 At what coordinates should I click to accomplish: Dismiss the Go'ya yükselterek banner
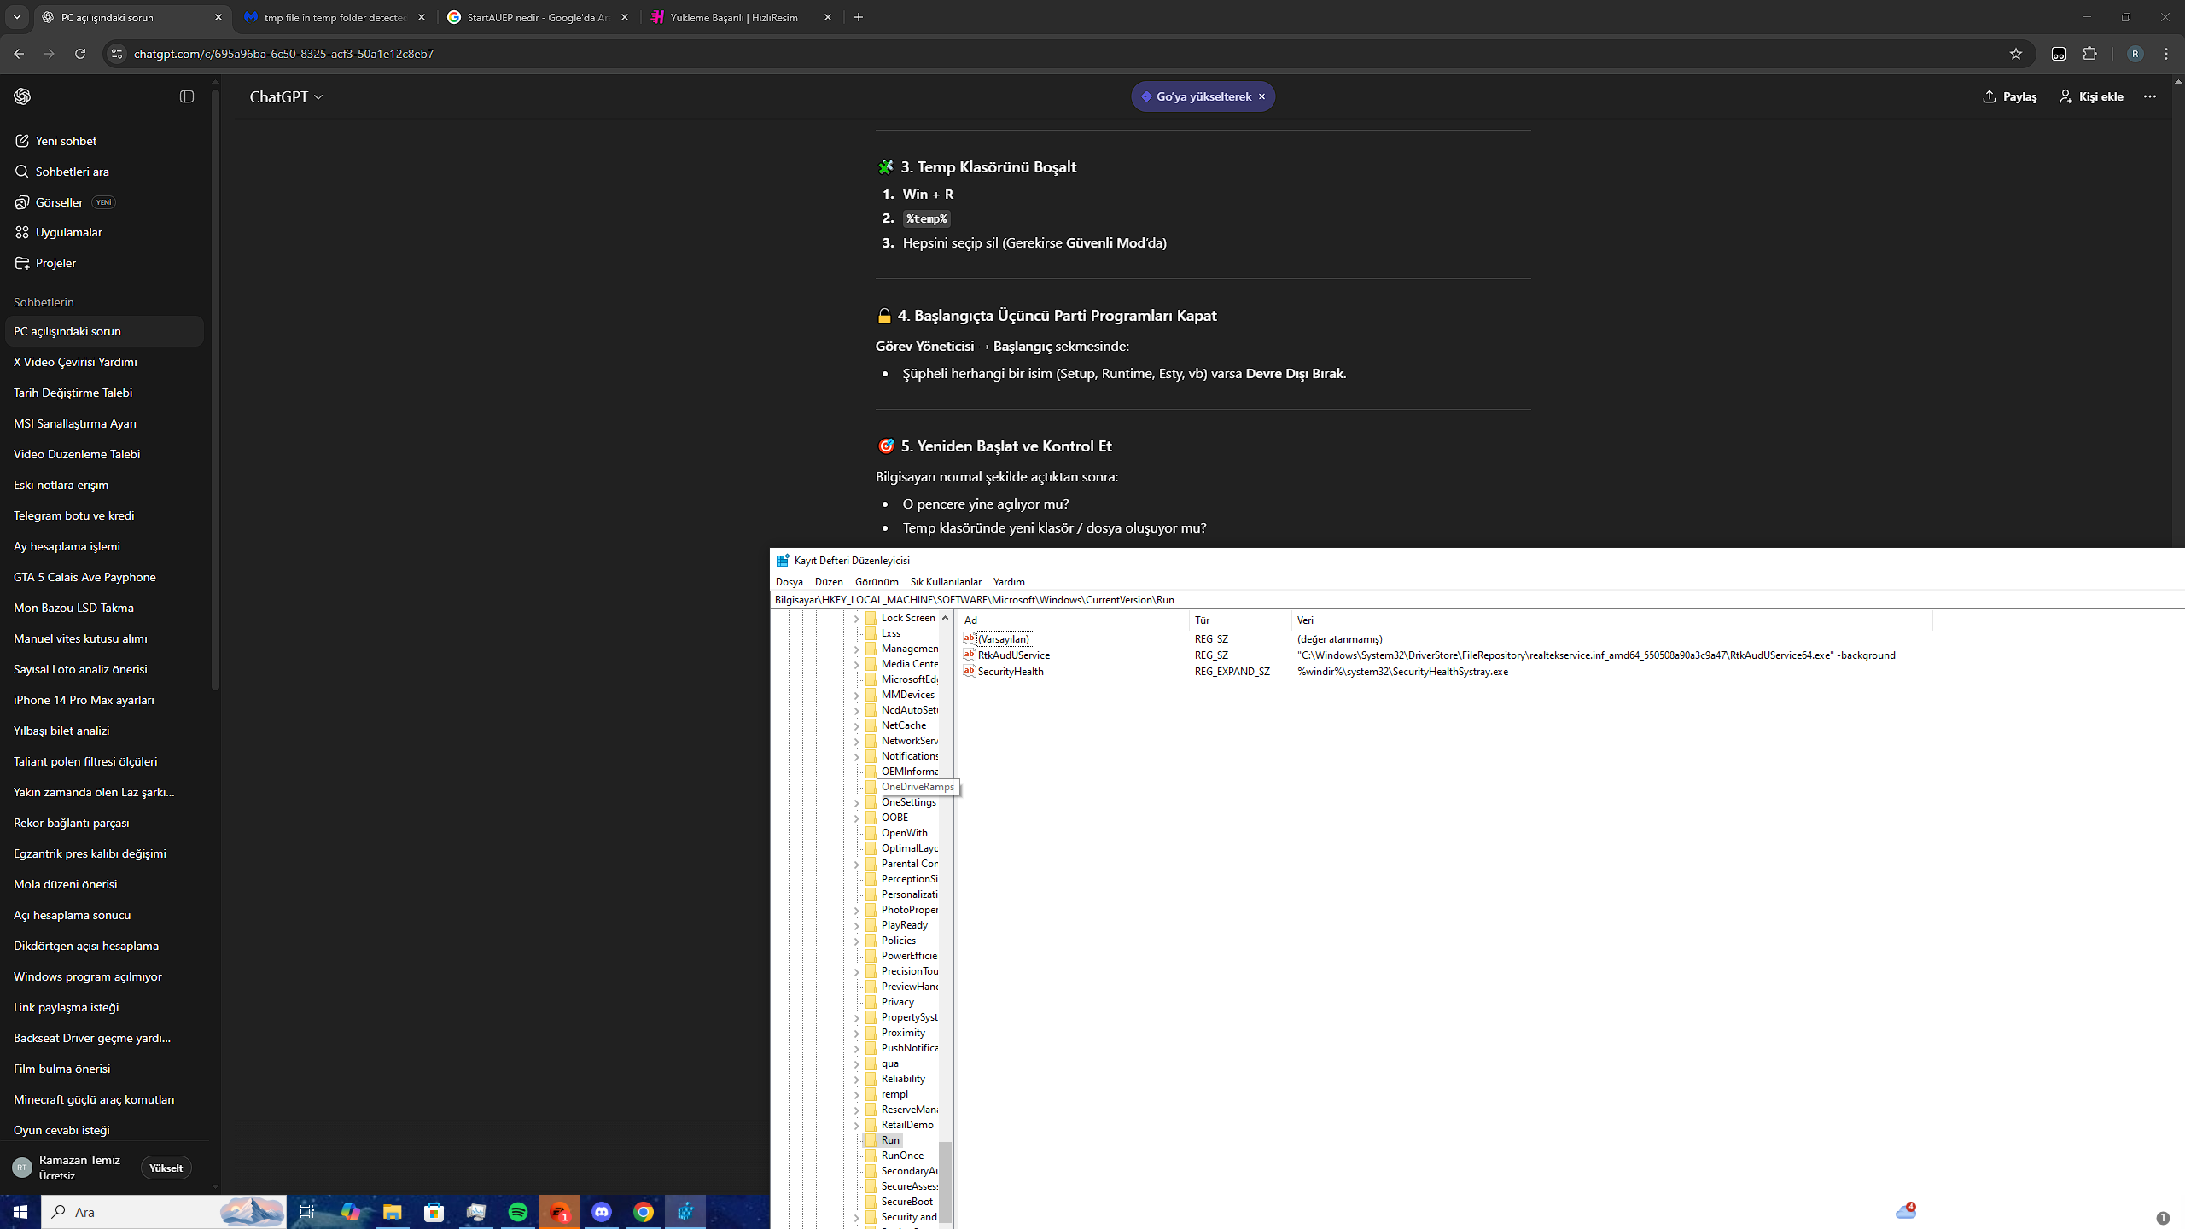click(x=1261, y=96)
